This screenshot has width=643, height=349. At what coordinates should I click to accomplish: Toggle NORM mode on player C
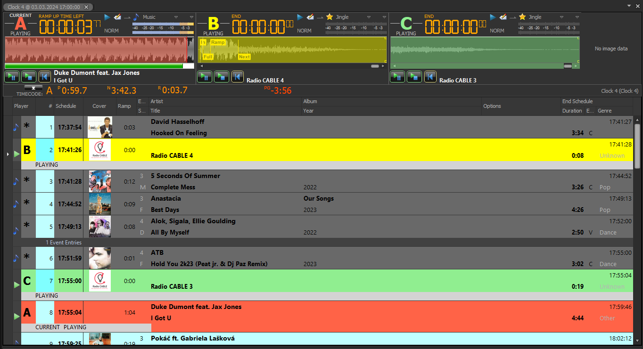[497, 31]
